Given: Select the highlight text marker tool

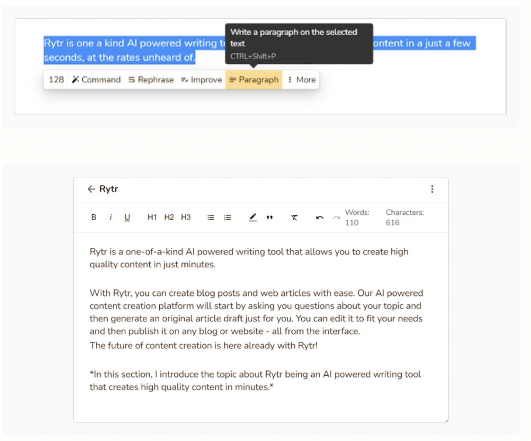Looking at the screenshot, I should tap(252, 217).
